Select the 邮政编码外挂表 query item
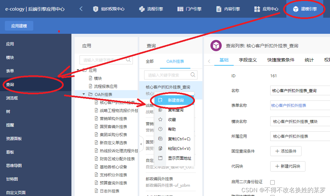The height and width of the screenshot is (196, 330). click(170, 182)
